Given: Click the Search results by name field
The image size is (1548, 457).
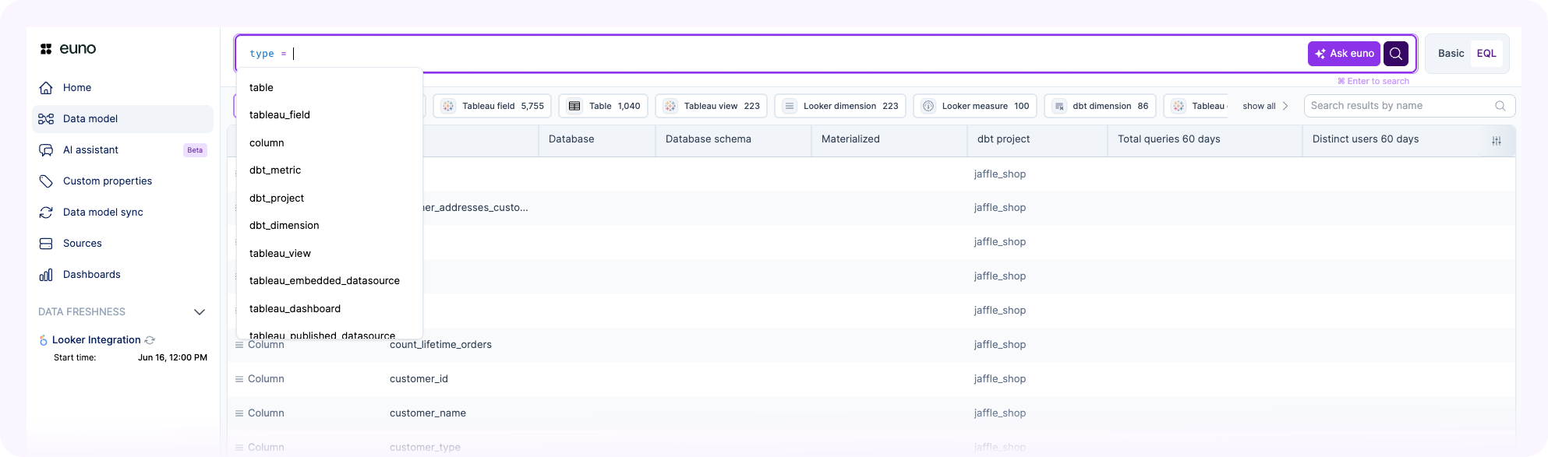Looking at the screenshot, I should coord(1399,106).
